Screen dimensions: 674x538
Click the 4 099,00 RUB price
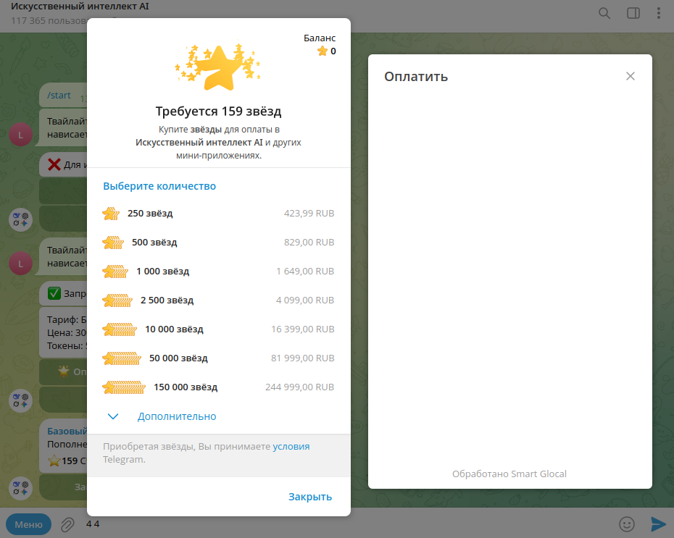click(x=305, y=300)
